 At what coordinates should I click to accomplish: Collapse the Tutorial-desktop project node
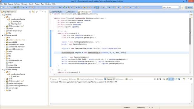2,70
